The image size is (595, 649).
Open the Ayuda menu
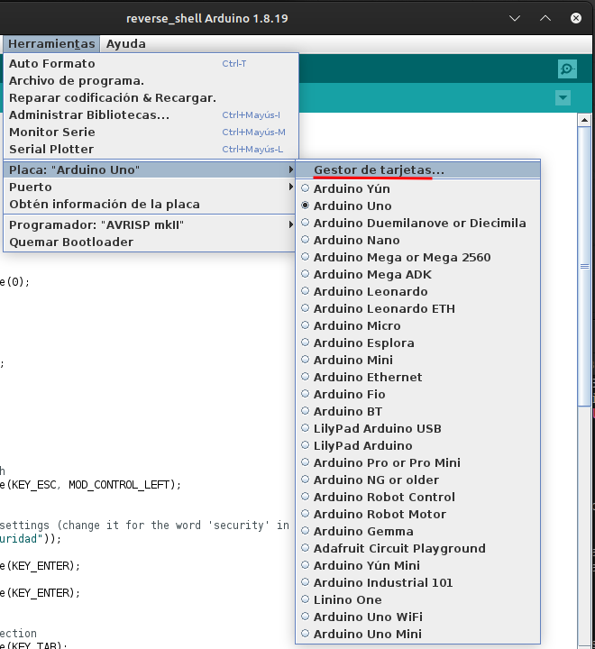pyautogui.click(x=125, y=43)
